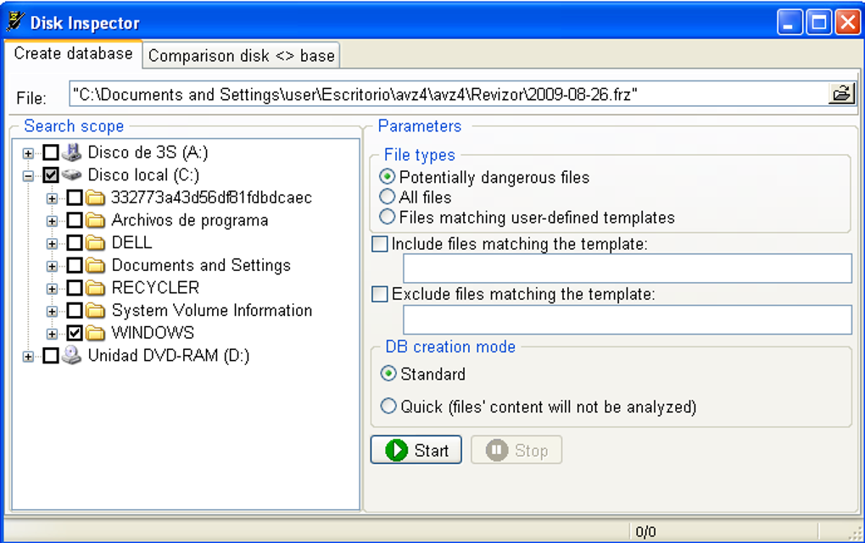Click the Disk Inspector title bar icon
Screen dimensions: 865x543
(x=15, y=22)
